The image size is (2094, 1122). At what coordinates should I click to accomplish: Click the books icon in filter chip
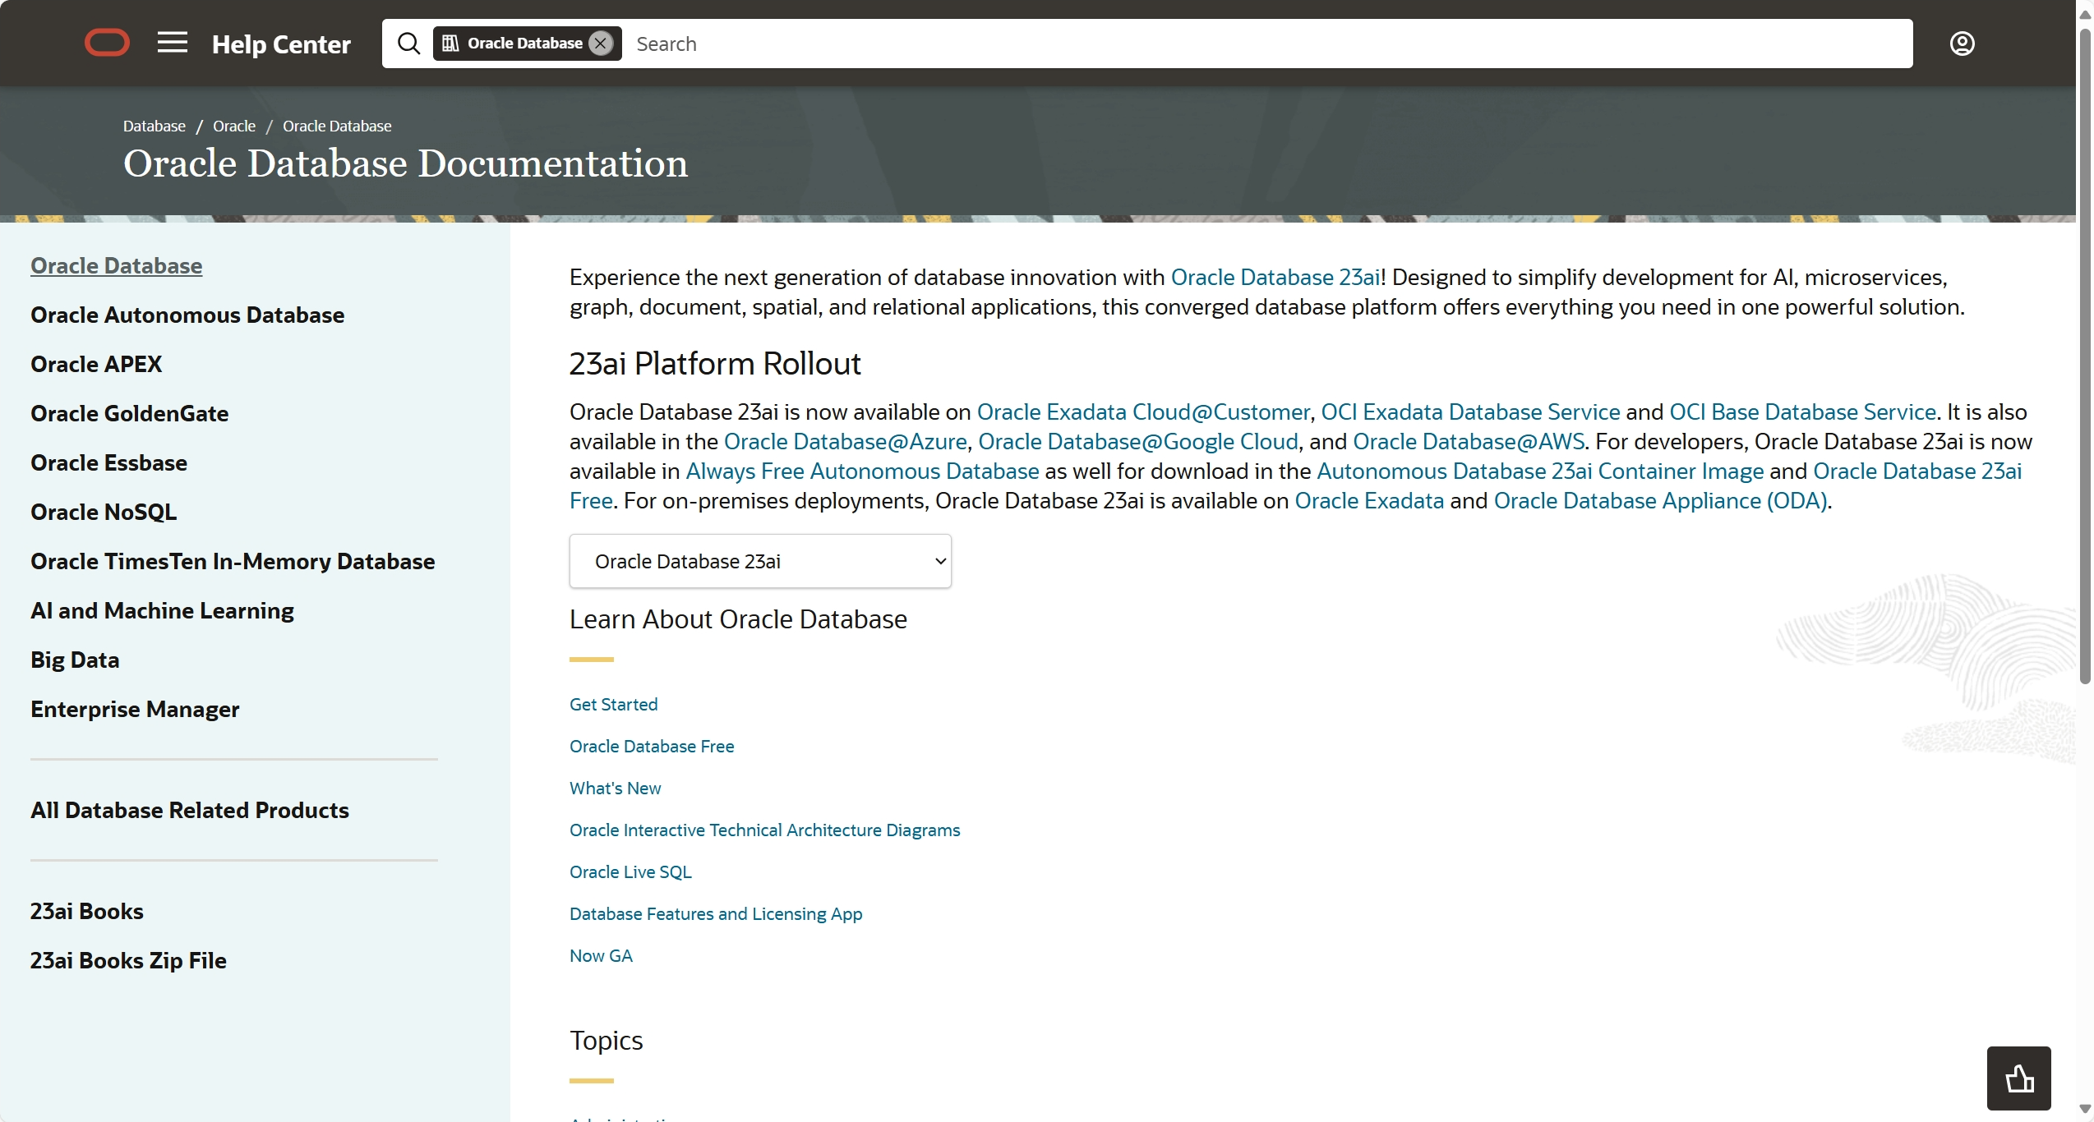click(450, 44)
